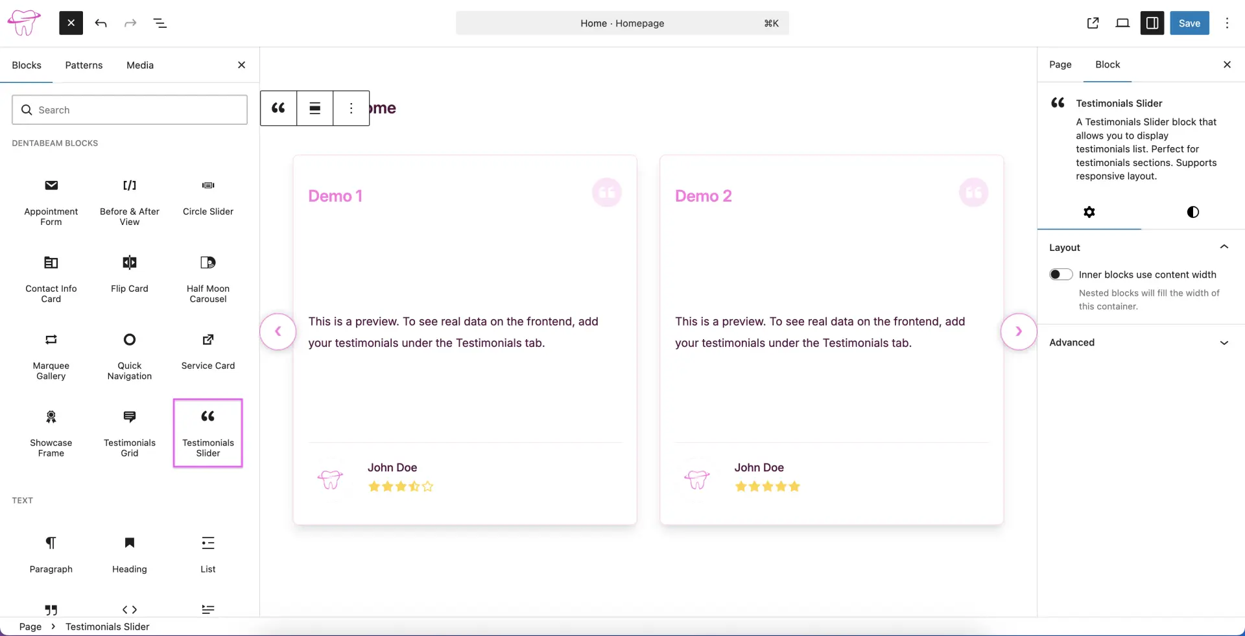Click the Demo 2 card star rating

[x=768, y=486]
